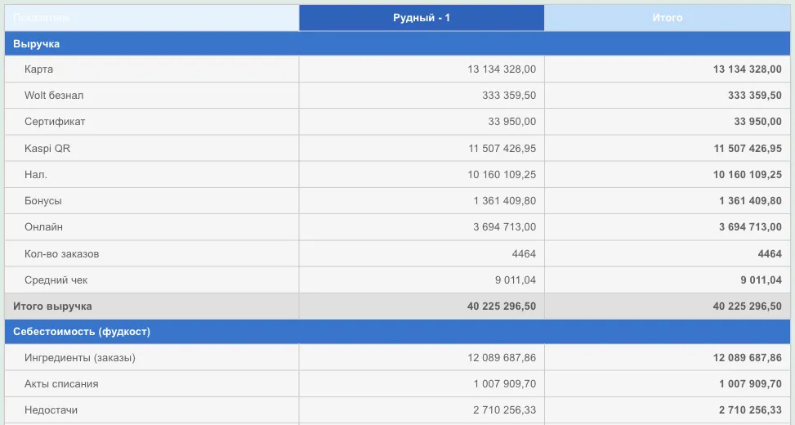Click the Итого выручка total row label

52,306
